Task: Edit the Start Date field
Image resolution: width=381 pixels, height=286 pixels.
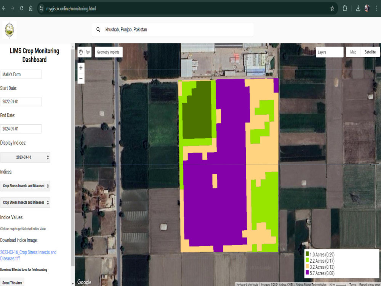Action: (x=21, y=102)
